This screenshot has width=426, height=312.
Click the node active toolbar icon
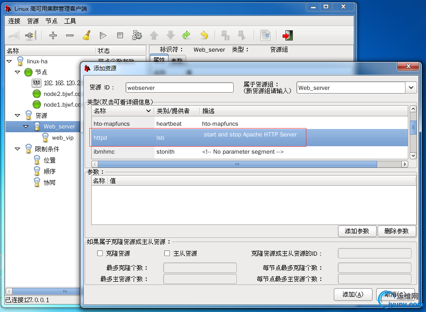point(242,35)
